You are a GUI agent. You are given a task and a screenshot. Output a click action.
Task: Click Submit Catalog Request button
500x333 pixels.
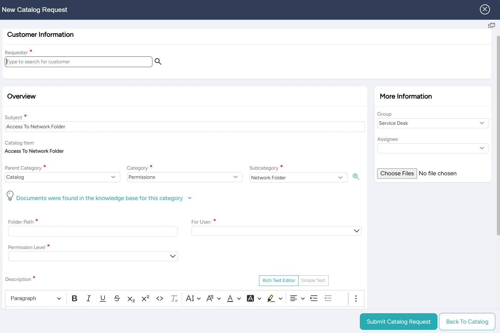(398, 322)
